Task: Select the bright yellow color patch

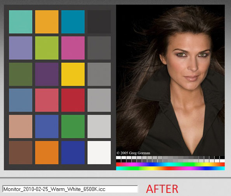Action: [73, 74]
